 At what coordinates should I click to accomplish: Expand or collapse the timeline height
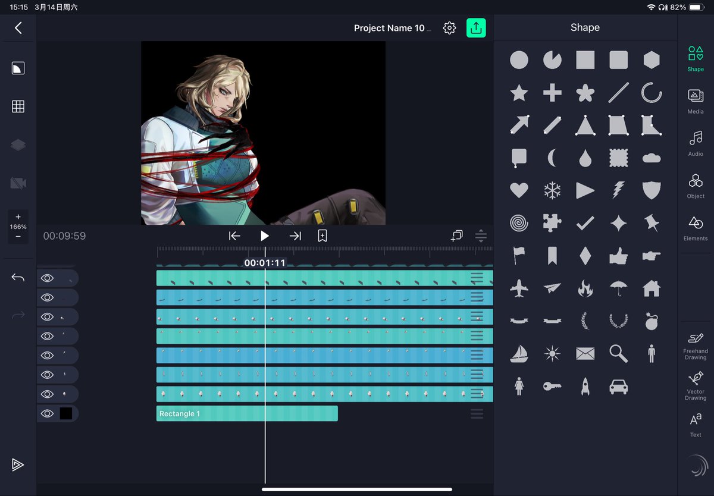(x=481, y=236)
